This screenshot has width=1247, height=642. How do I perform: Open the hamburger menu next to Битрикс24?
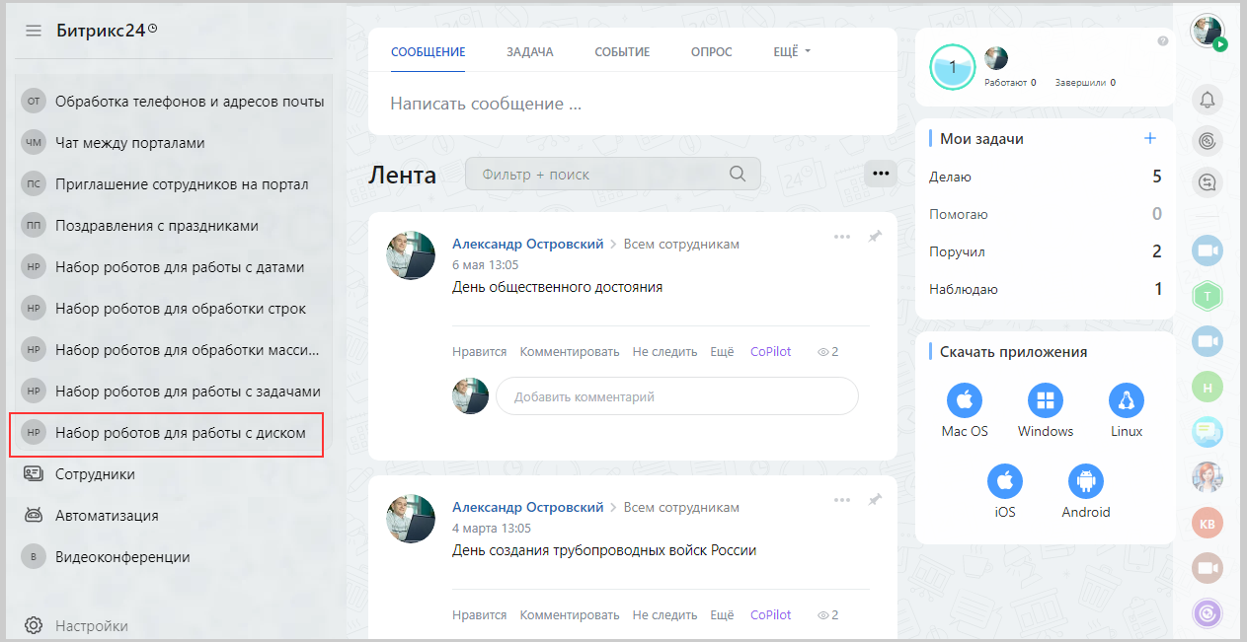pos(34,31)
